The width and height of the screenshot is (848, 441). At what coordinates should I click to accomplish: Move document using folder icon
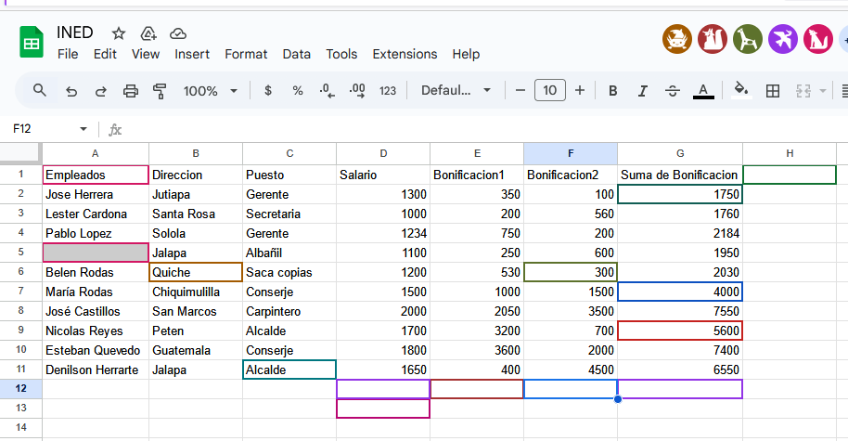[148, 33]
